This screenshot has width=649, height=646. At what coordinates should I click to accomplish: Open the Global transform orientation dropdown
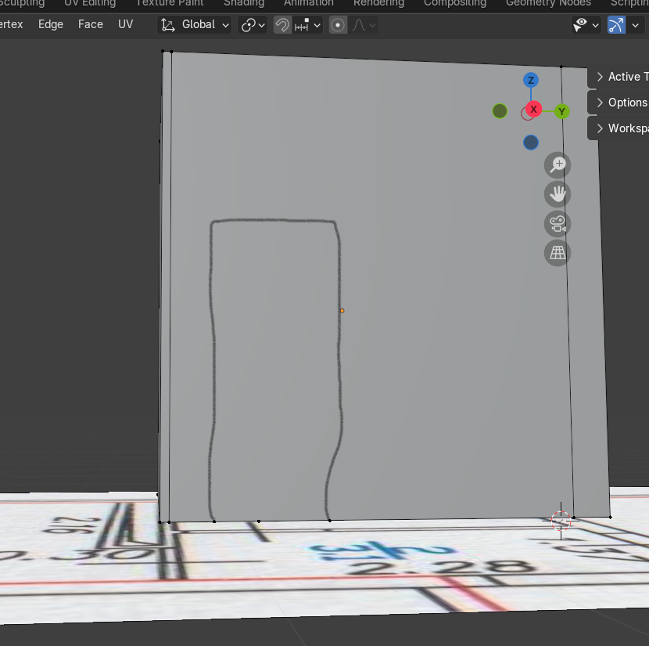point(196,25)
